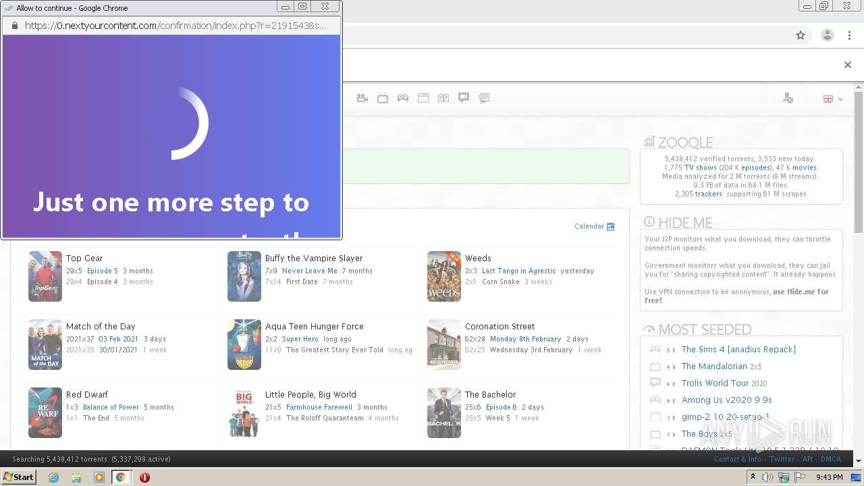Click the Top Gear poster thumbnail
The height and width of the screenshot is (486, 864).
click(45, 276)
